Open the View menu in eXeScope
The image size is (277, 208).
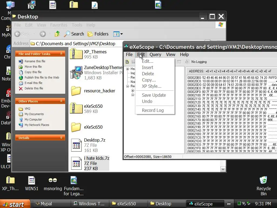(170, 54)
